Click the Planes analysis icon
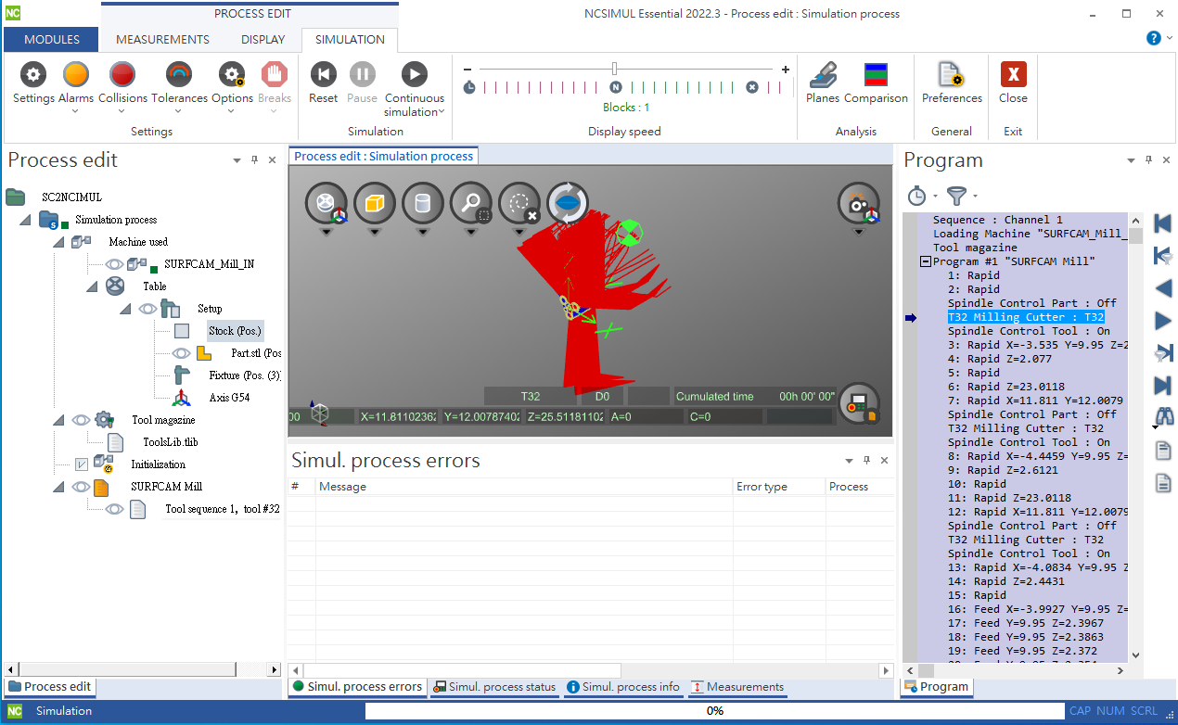Viewport: 1178px width, 725px height. click(x=822, y=75)
